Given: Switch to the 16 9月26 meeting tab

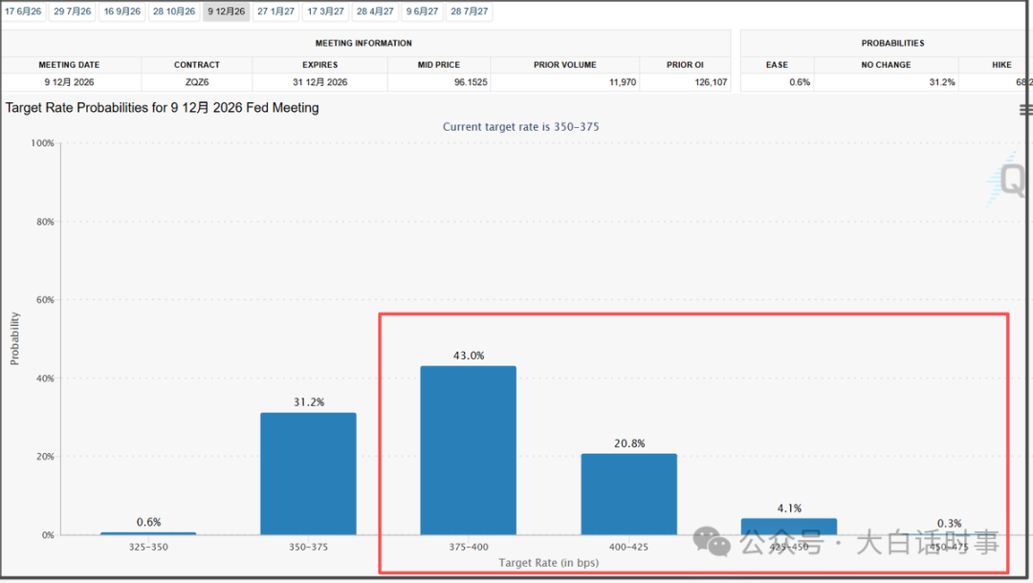Looking at the screenshot, I should (x=121, y=11).
